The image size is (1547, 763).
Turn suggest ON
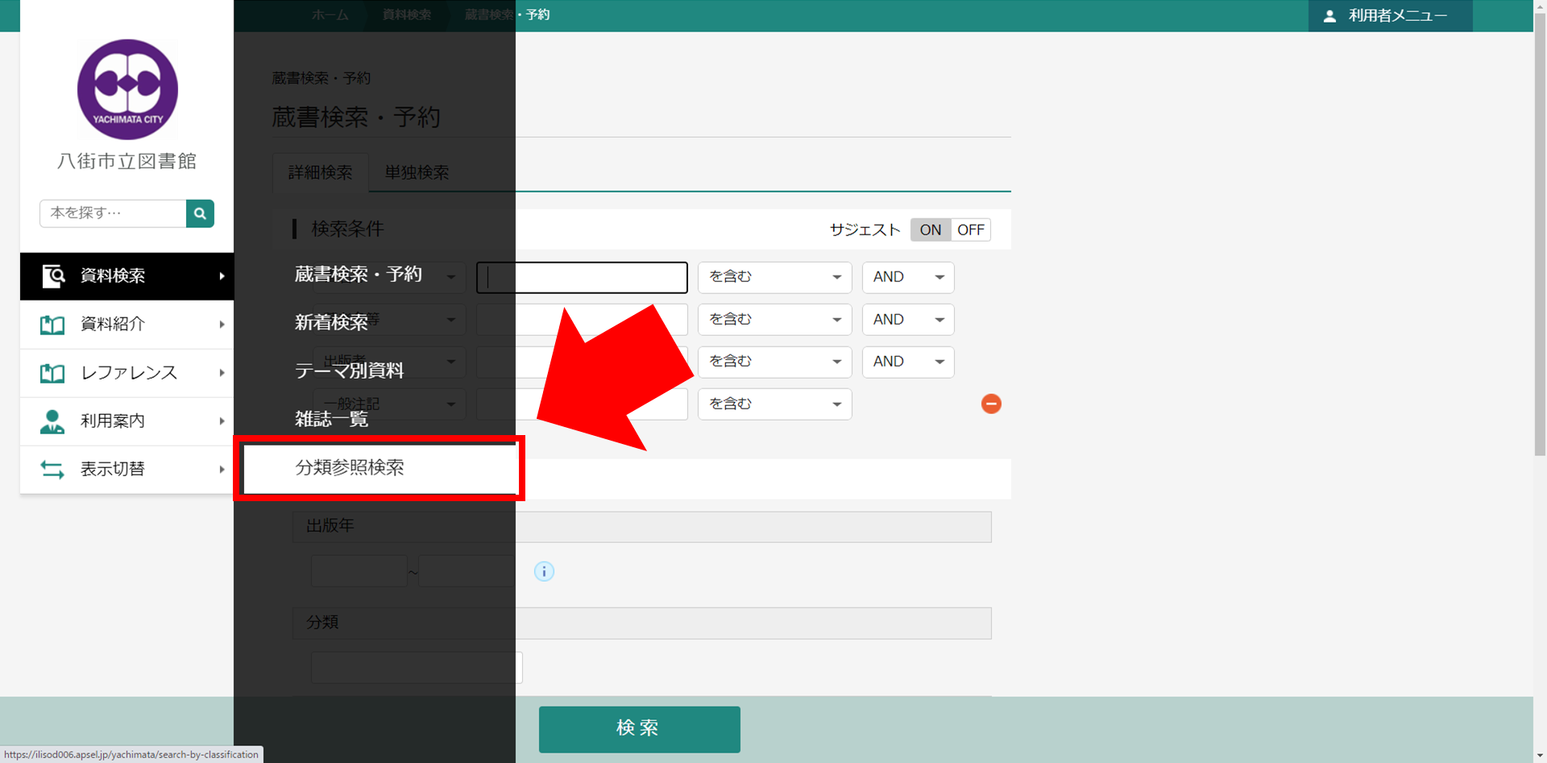click(x=930, y=230)
